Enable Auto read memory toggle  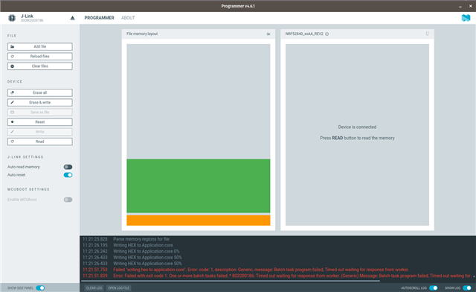coord(68,167)
